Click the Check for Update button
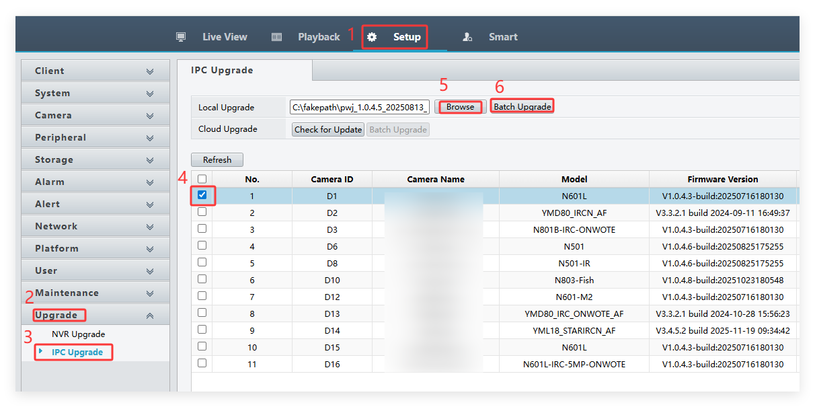 pyautogui.click(x=328, y=129)
